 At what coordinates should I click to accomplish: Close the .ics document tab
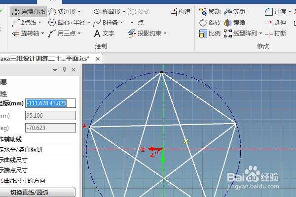(98, 59)
